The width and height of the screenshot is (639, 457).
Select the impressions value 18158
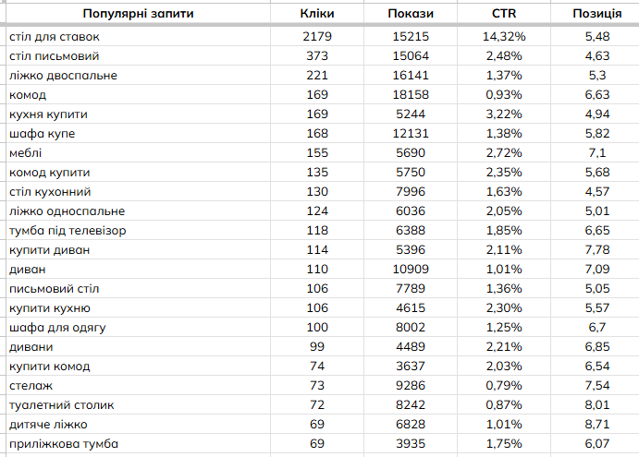412,94
